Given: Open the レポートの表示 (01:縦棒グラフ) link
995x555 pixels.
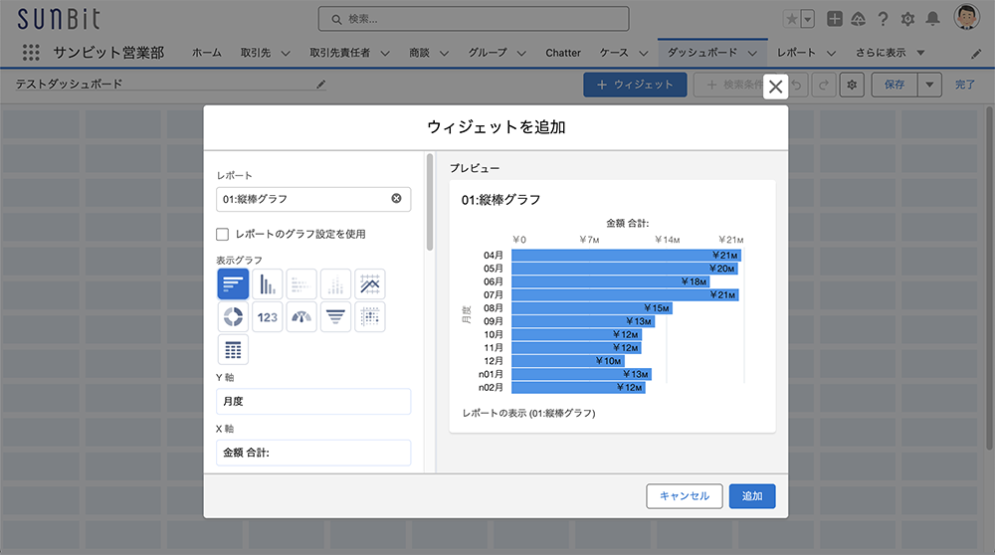Looking at the screenshot, I should (528, 413).
